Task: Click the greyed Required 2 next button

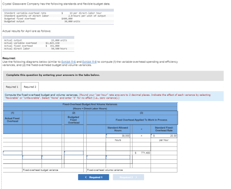Action: (x=128, y=177)
